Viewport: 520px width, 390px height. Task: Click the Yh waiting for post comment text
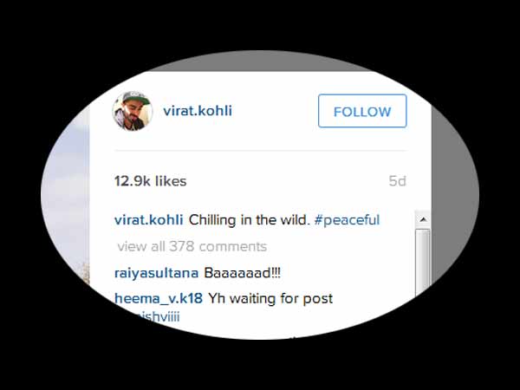pyautogui.click(x=270, y=299)
